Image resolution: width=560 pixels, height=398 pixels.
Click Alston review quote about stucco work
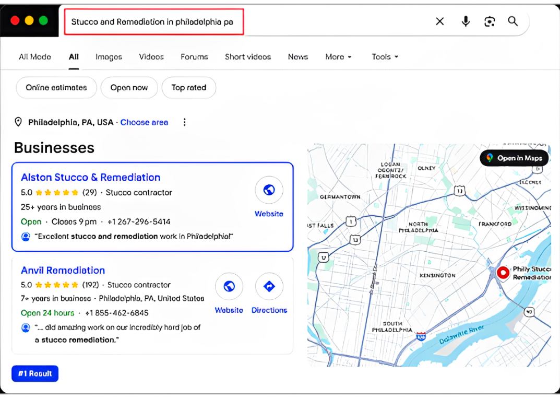[134, 236]
